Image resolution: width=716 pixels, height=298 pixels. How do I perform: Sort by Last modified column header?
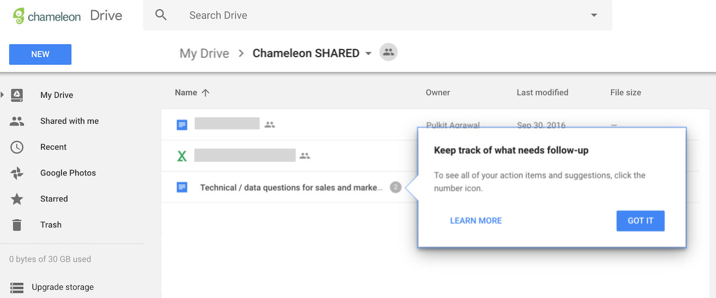point(542,93)
